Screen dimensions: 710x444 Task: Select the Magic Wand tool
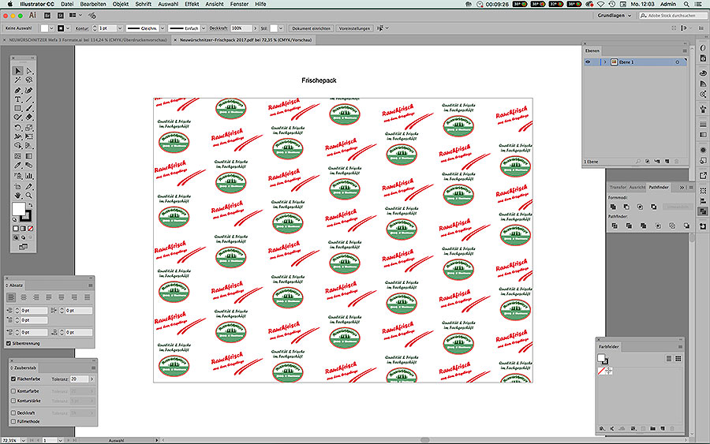pyautogui.click(x=17, y=80)
